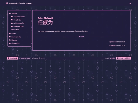Viewport: 138px width, 103px height.
Task: Click the mimvoid © 2025 copyright text
Action: pyautogui.click(x=38, y=58)
